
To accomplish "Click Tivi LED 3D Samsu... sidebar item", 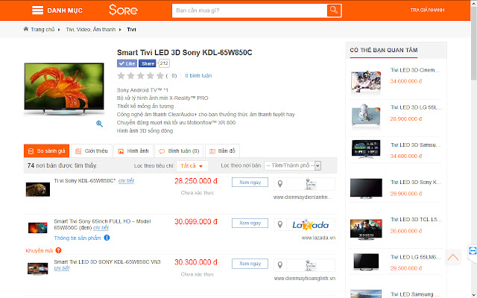I will click(415, 145).
